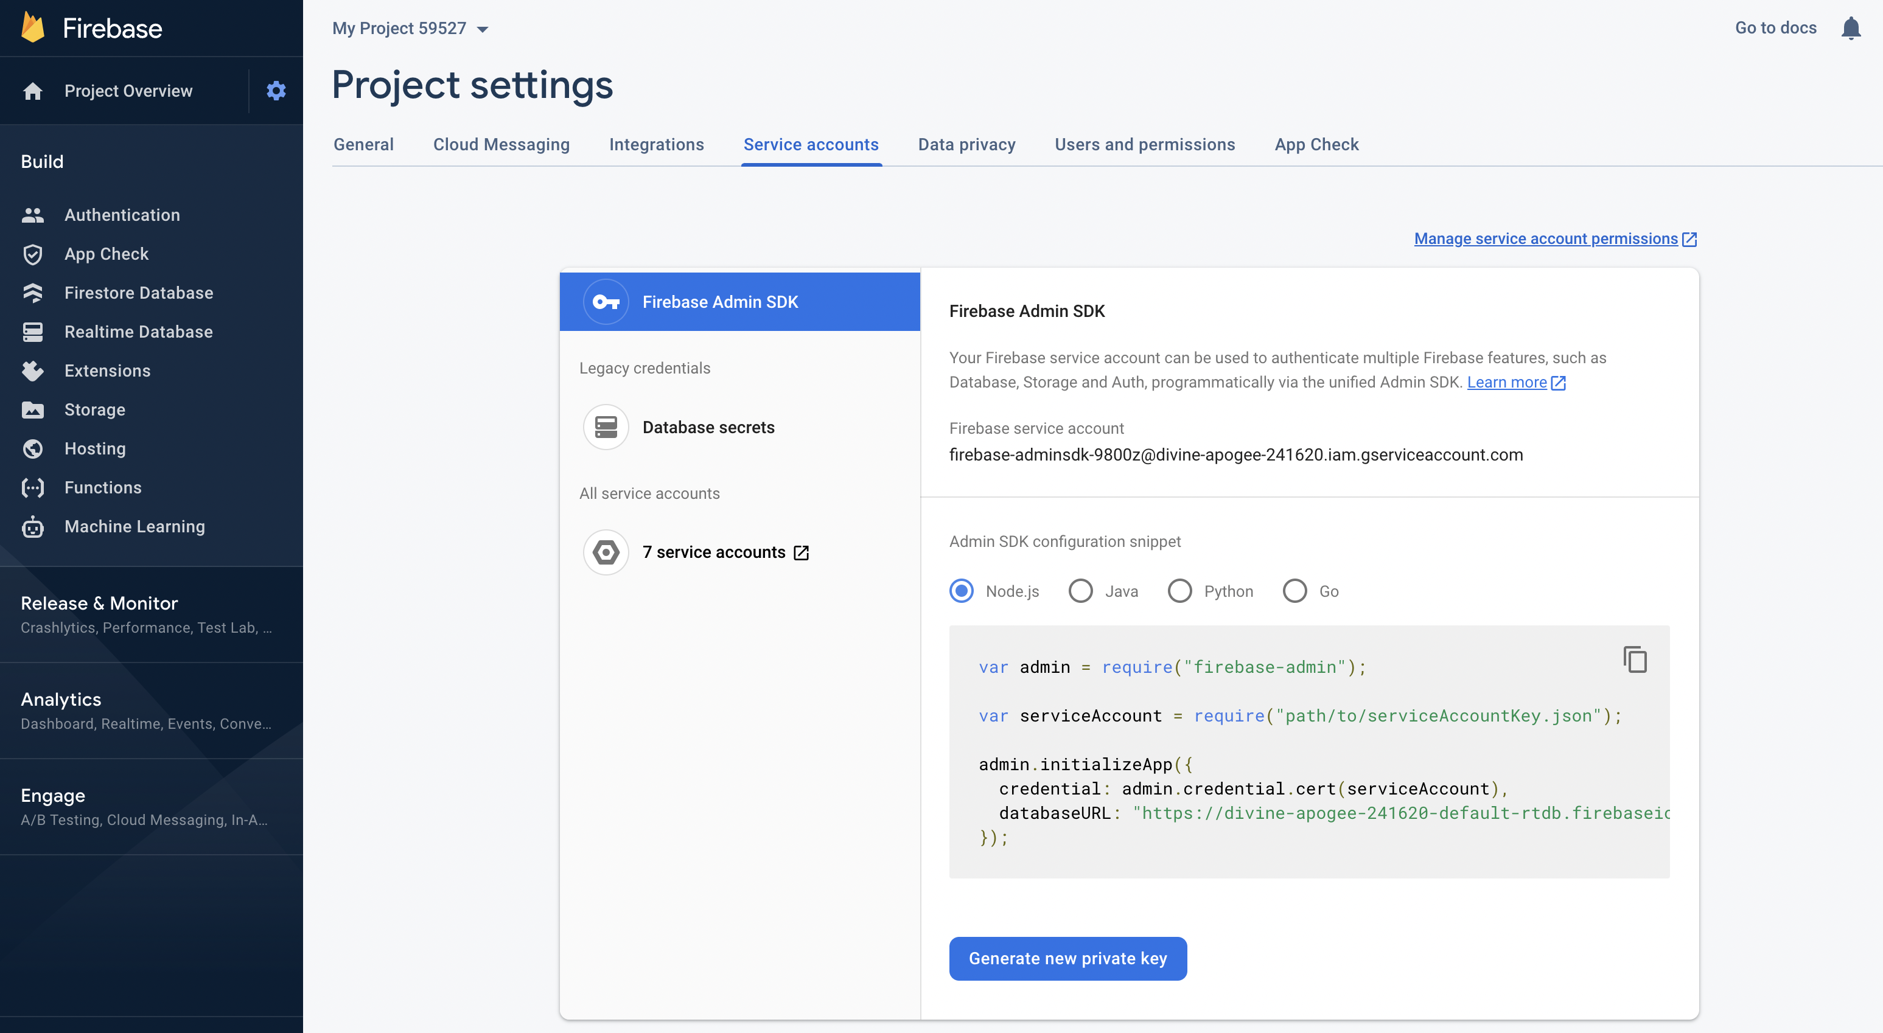Open the Users and permissions tab

(1144, 145)
